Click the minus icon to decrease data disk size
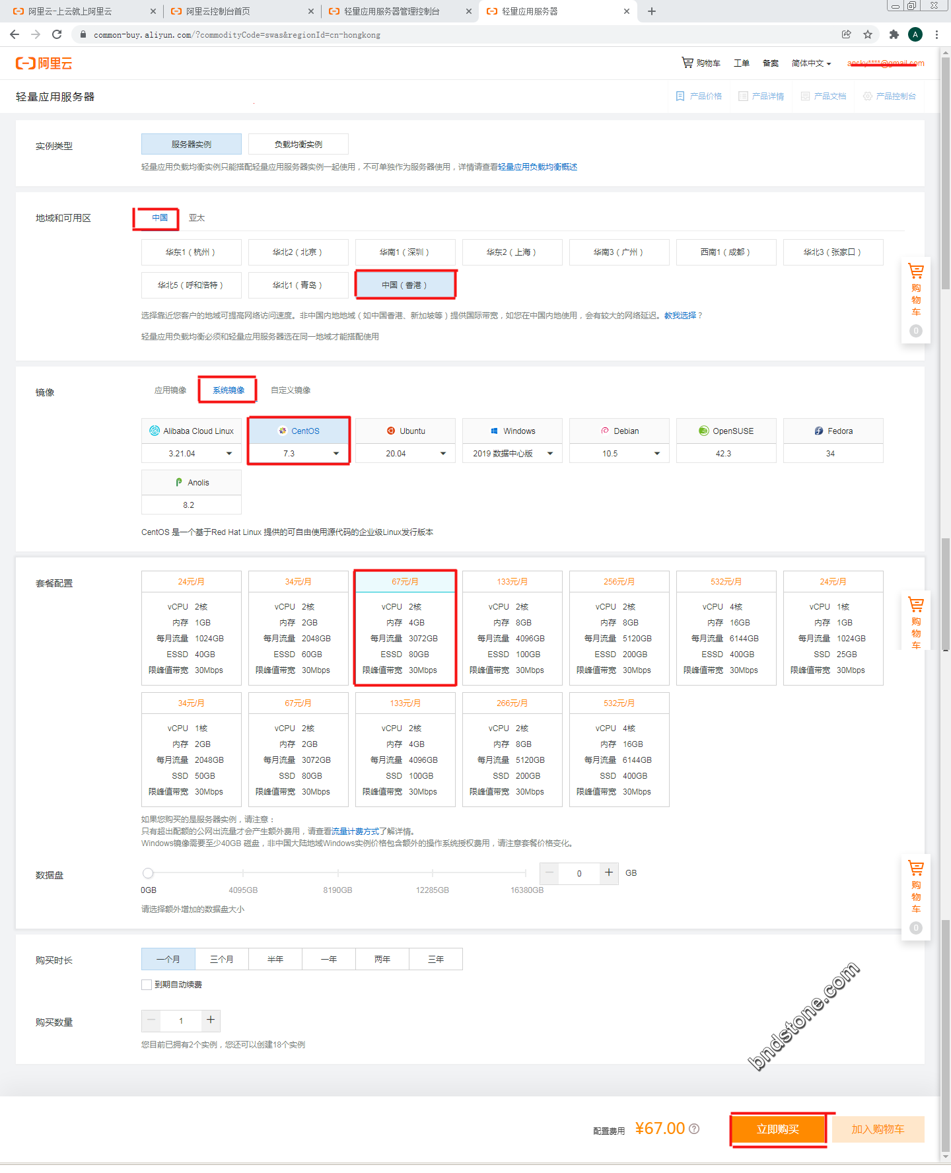The width and height of the screenshot is (951, 1173). click(x=549, y=872)
